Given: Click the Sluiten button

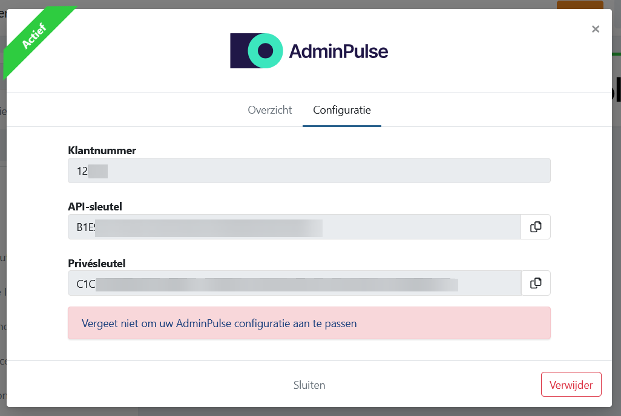Looking at the screenshot, I should tap(309, 385).
